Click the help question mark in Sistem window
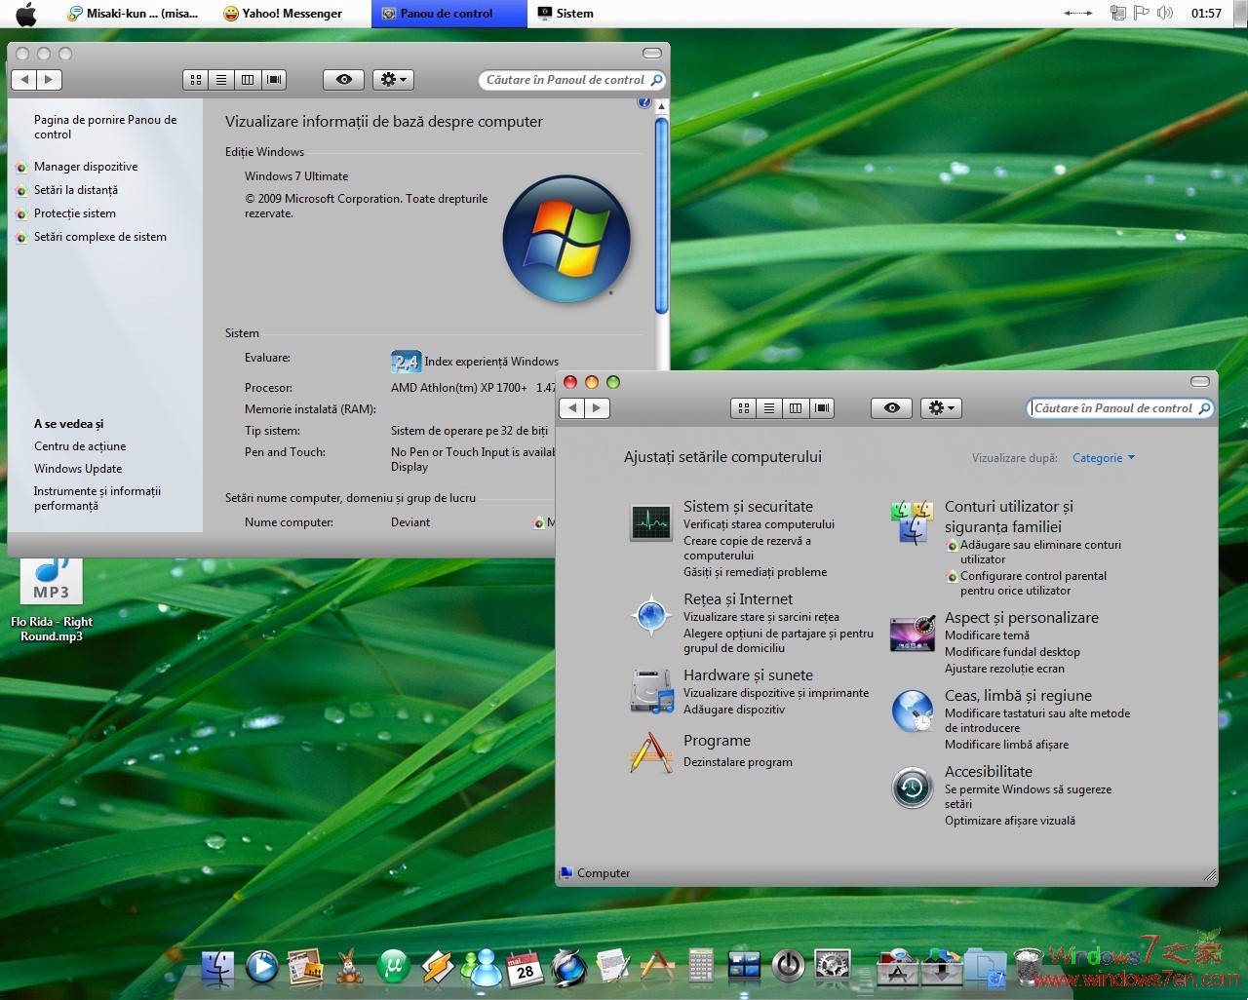1248x1000 pixels. click(643, 102)
